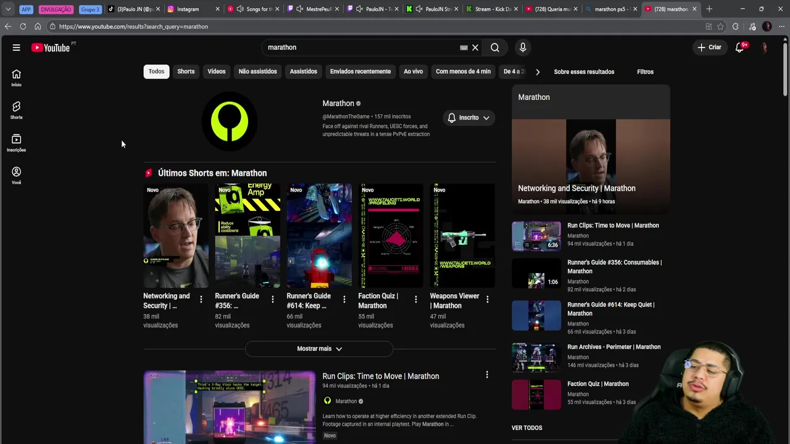Filter by Enviados recentemente

360,72
